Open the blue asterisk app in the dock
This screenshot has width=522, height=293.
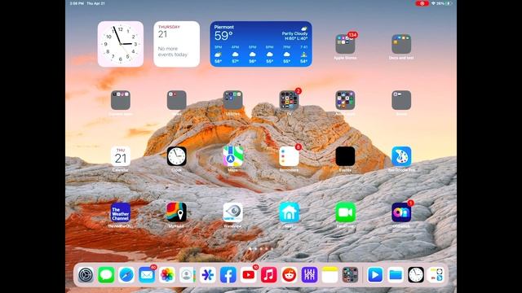click(x=208, y=275)
